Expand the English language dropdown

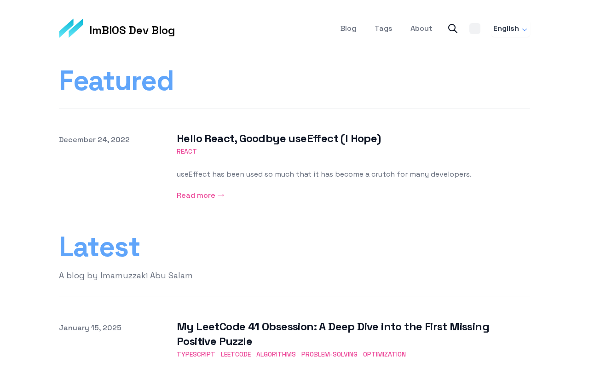(506, 29)
